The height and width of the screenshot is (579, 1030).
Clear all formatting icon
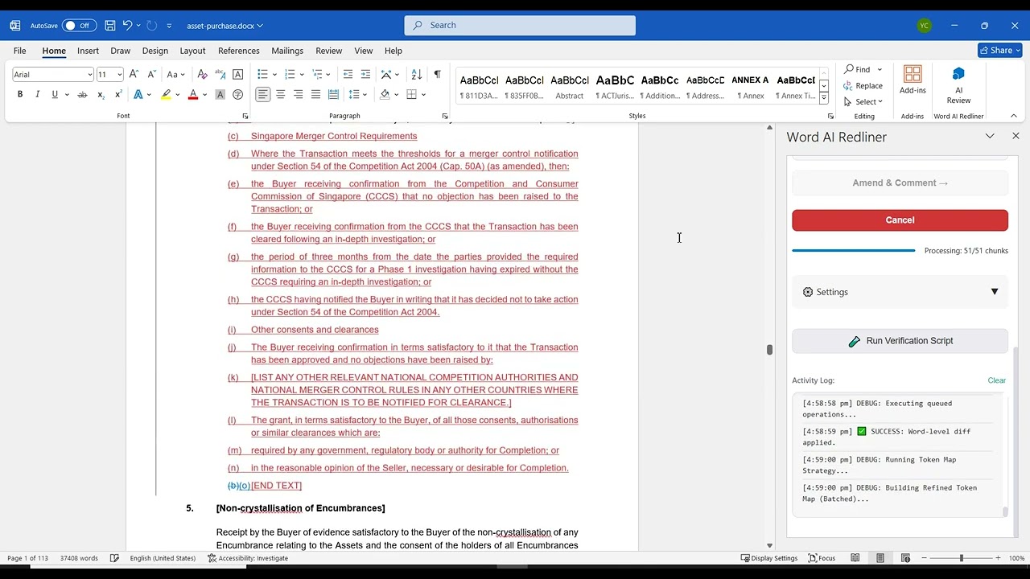point(202,74)
